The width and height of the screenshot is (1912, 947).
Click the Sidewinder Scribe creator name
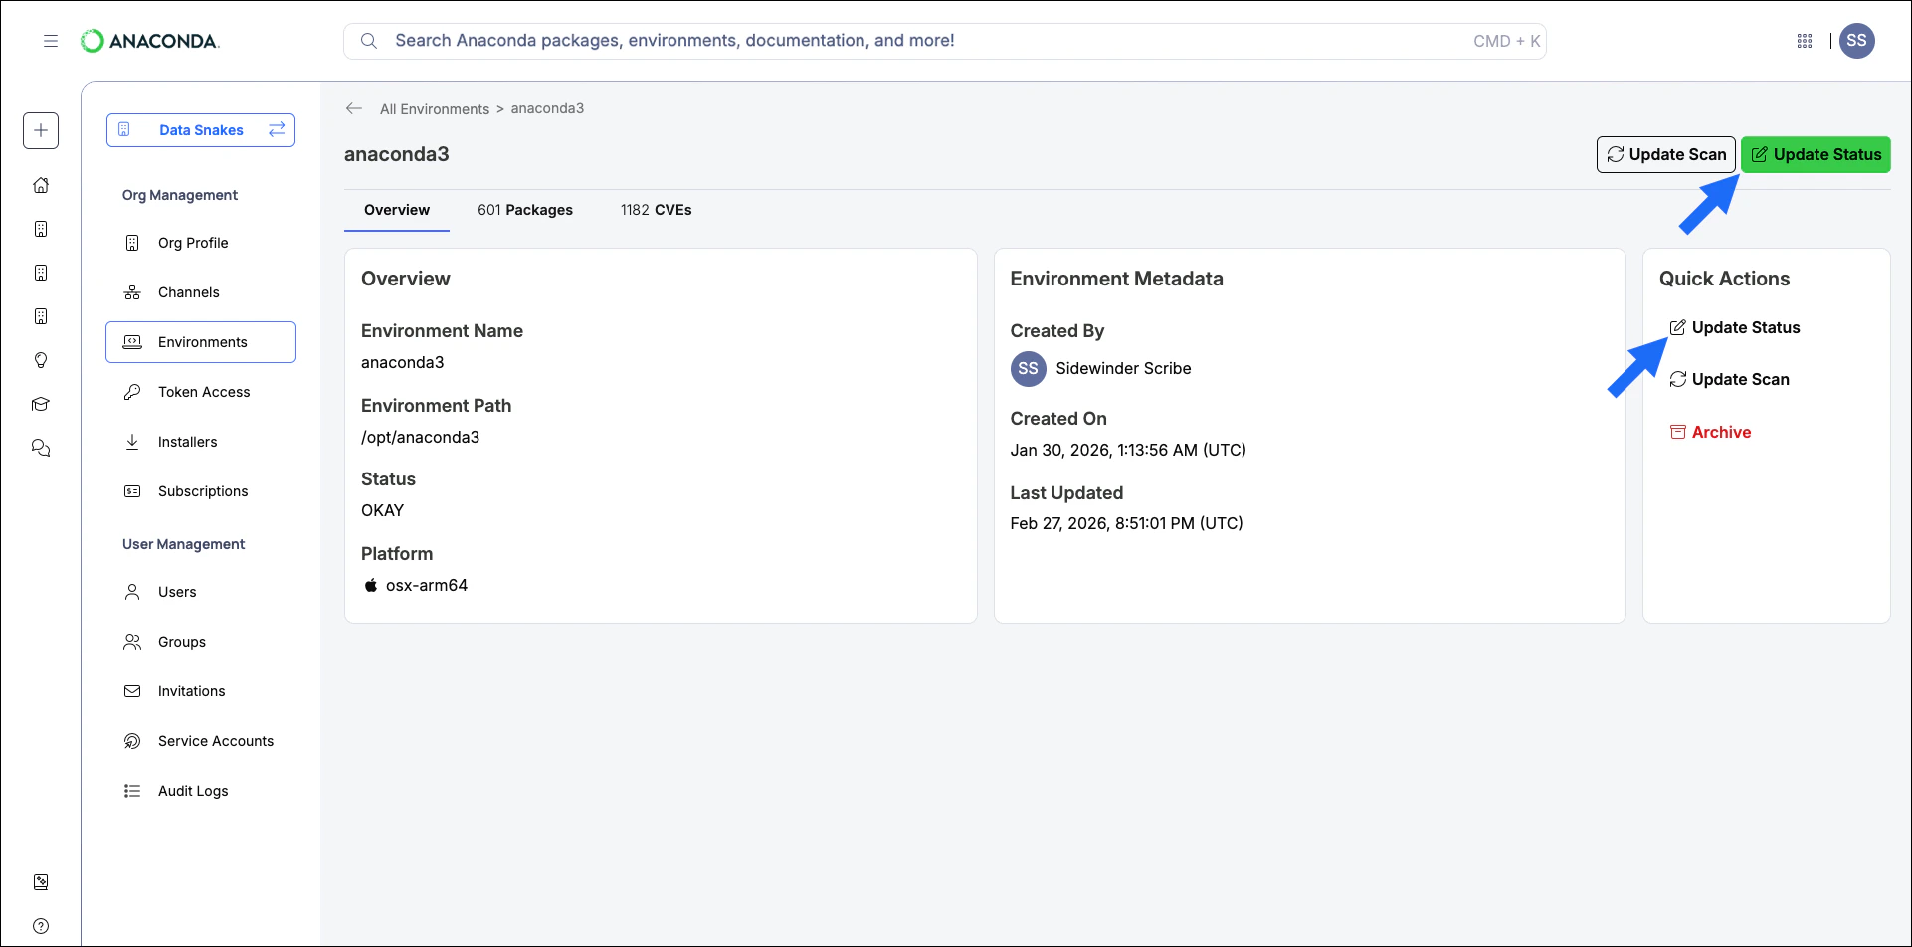point(1124,368)
